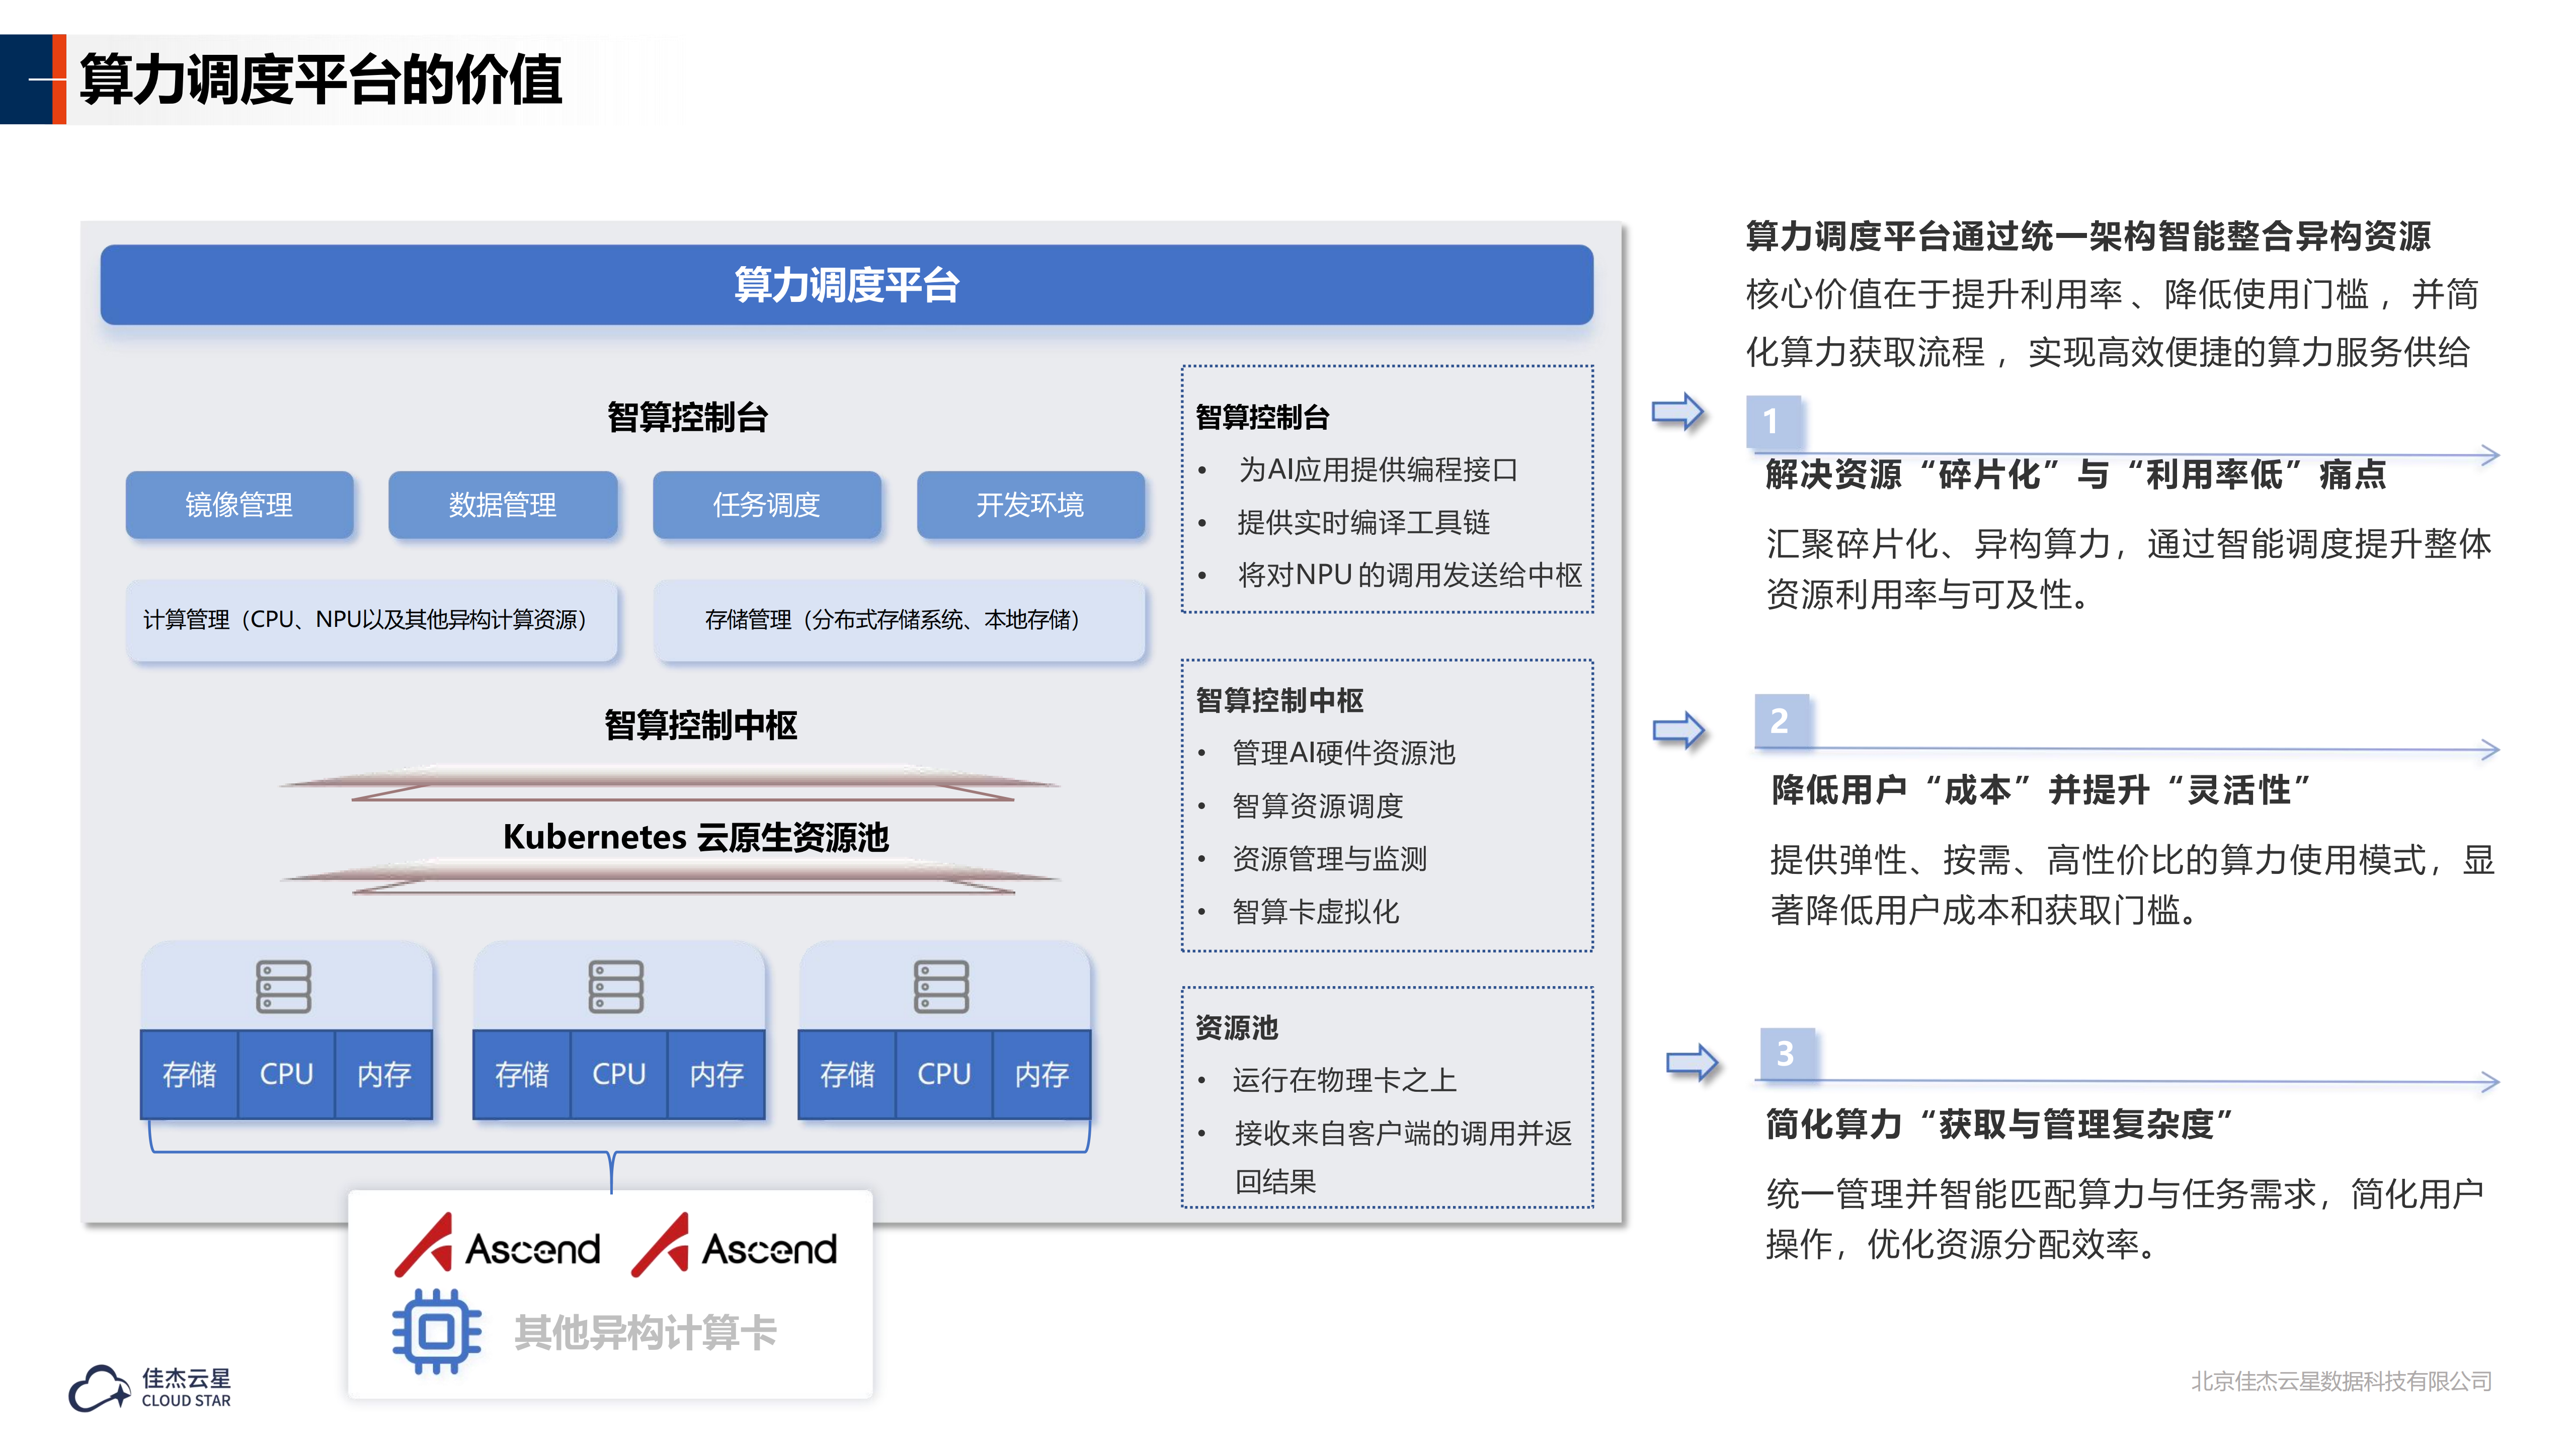Click the middle server rack icon
2576x1449 pixels.
pyautogui.click(x=616, y=987)
